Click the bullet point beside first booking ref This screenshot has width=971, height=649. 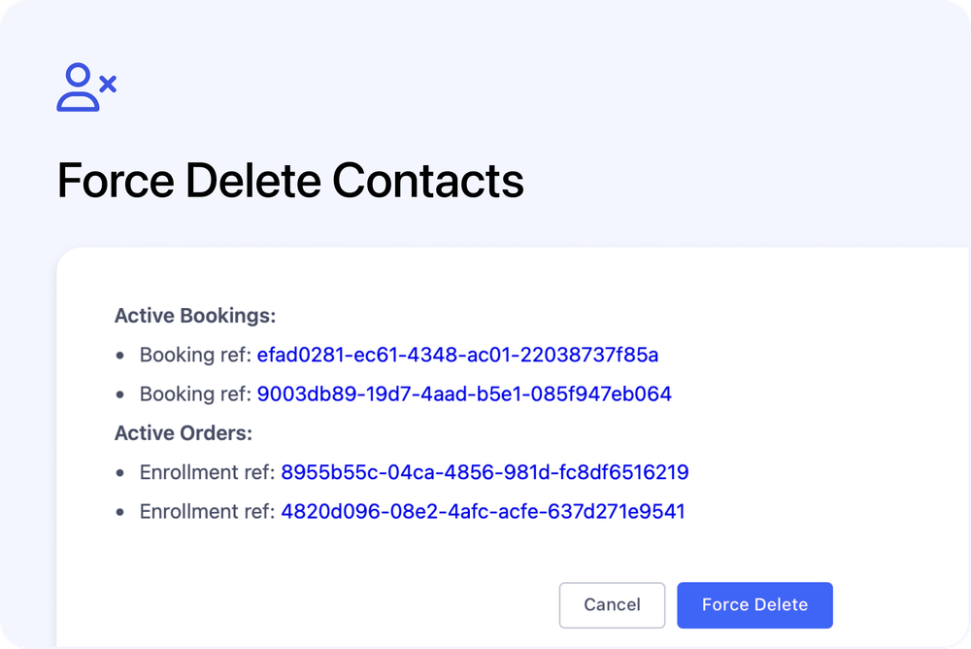coord(120,355)
